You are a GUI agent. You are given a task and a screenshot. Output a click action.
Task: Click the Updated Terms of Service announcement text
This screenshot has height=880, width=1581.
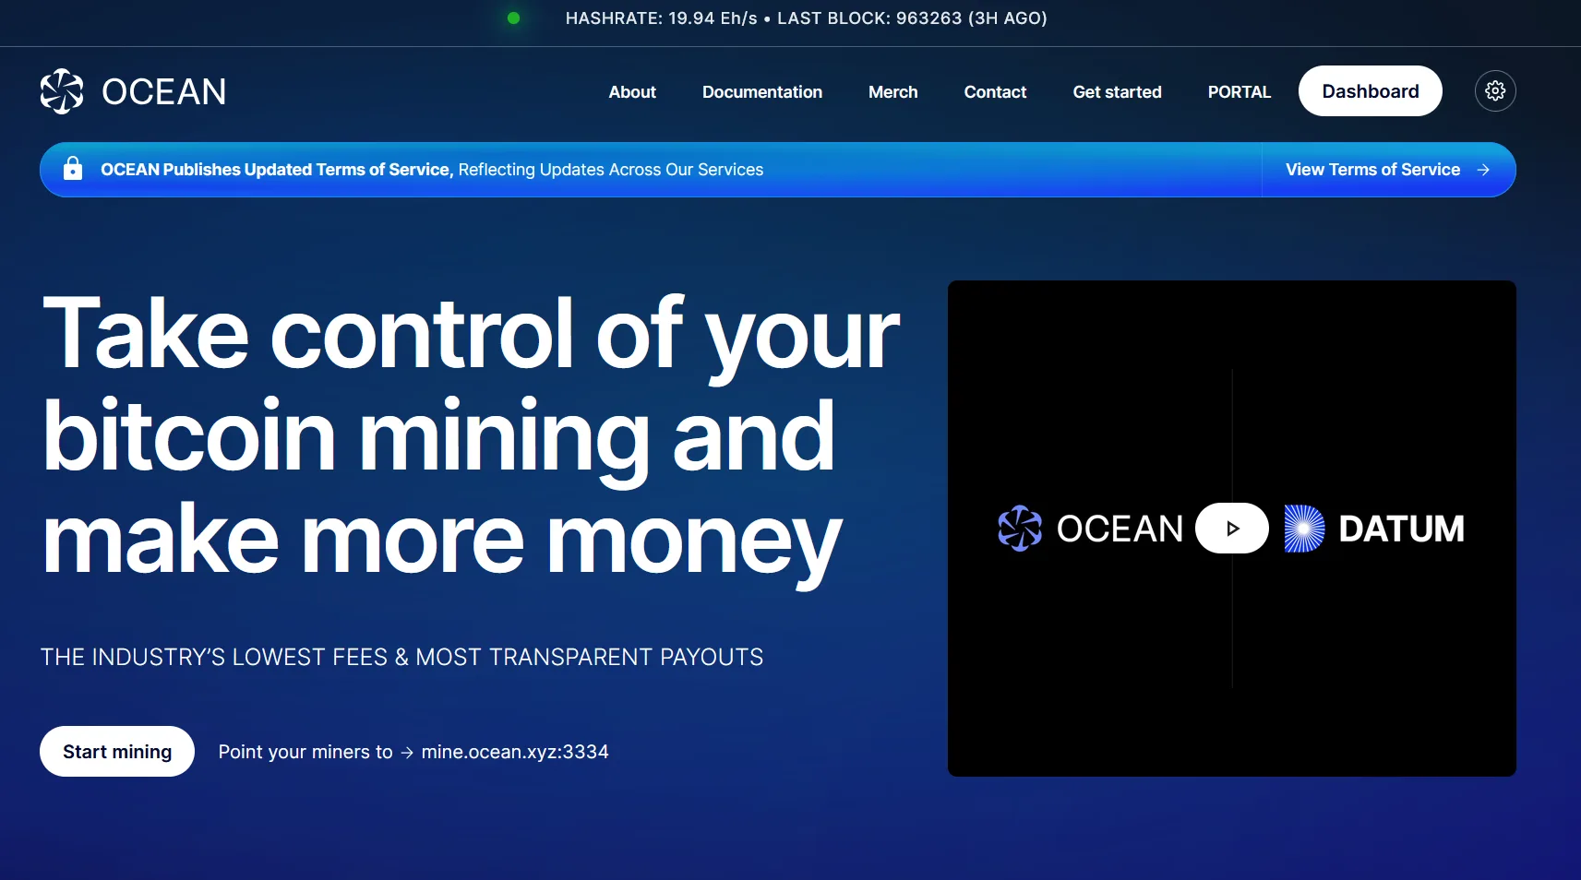pos(432,170)
